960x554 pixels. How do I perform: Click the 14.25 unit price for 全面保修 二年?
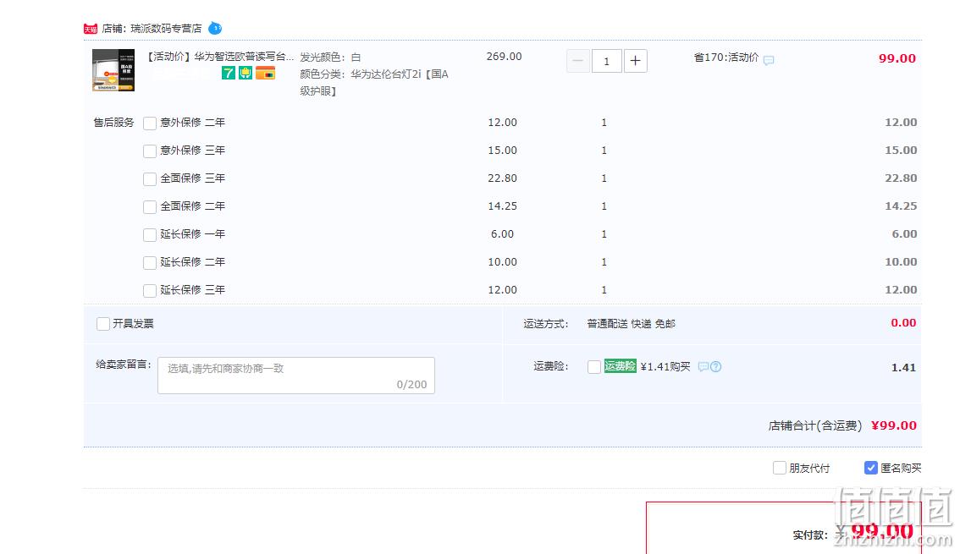point(503,206)
